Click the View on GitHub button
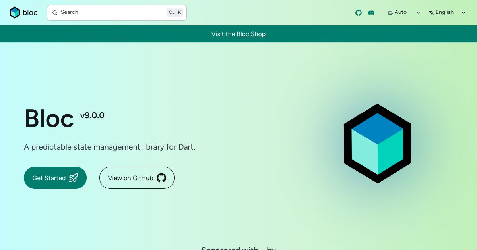The height and width of the screenshot is (250, 477). [137, 178]
